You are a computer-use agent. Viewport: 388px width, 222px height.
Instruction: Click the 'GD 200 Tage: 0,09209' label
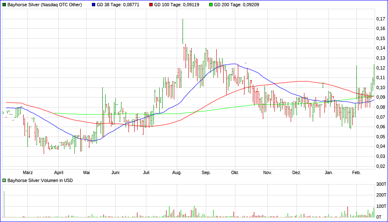click(237, 5)
